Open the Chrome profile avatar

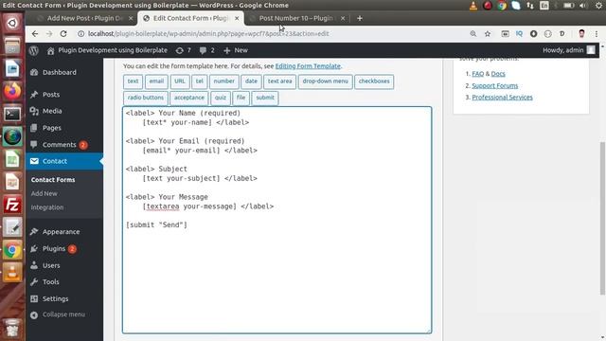(x=581, y=34)
